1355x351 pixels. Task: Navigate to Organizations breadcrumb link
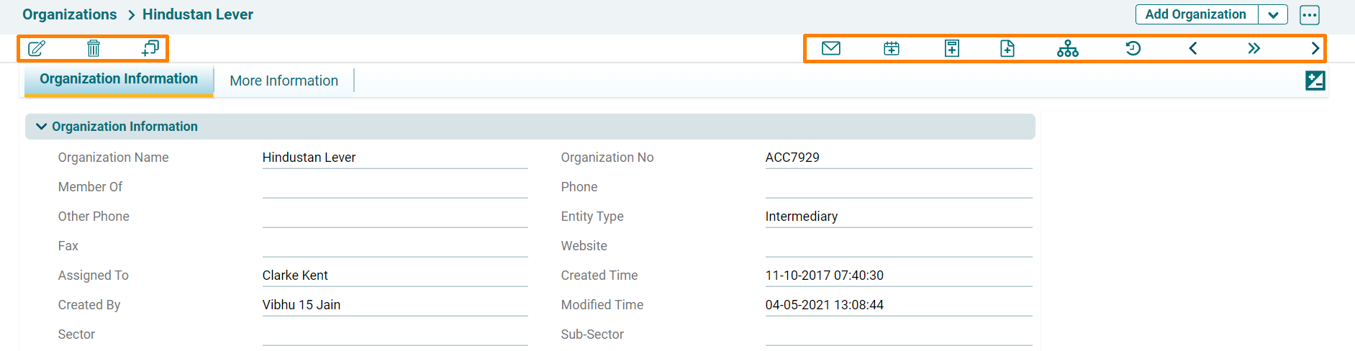(70, 14)
